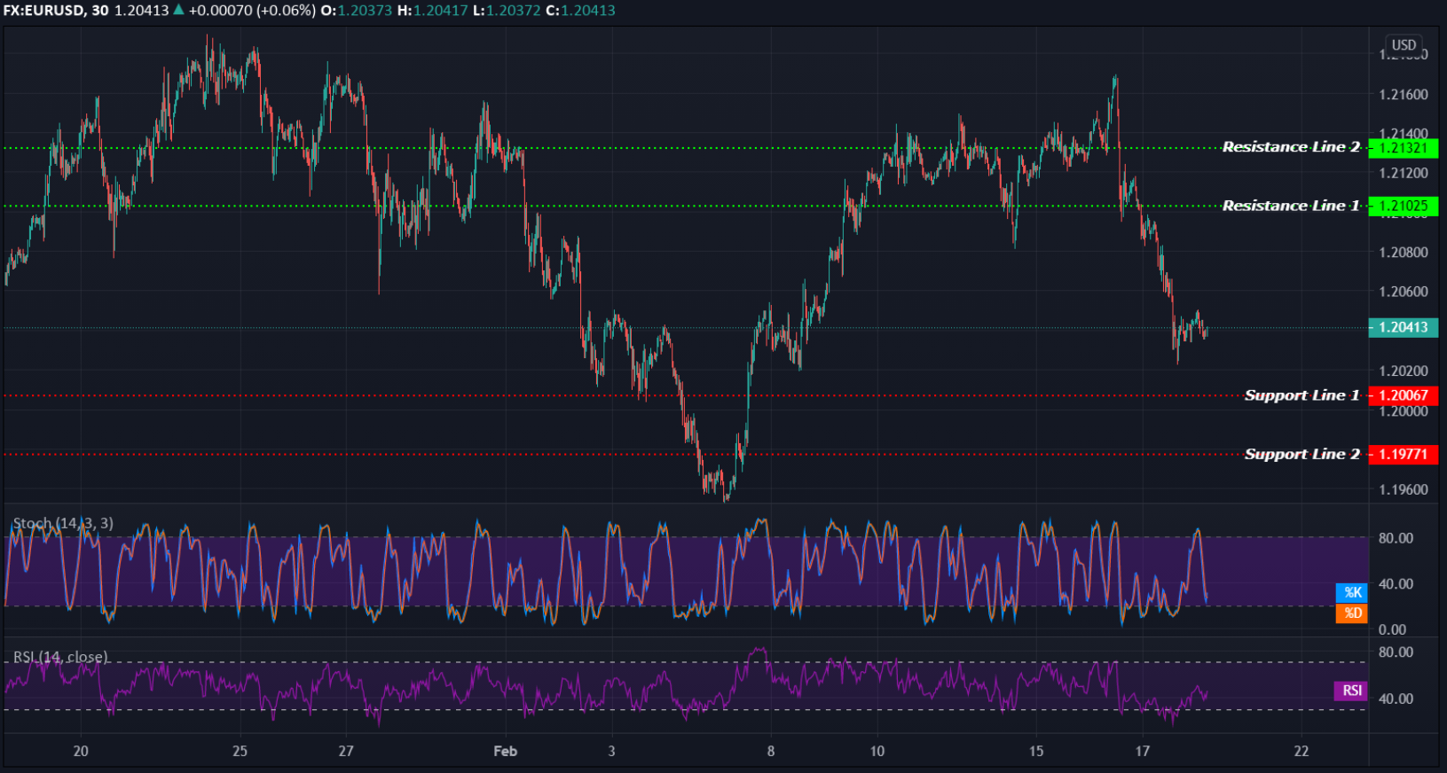The height and width of the screenshot is (773, 1447).
Task: Click the Stoch 40.00 axis value
Action: [1396, 584]
